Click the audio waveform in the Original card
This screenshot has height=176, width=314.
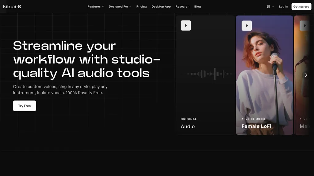click(x=206, y=74)
